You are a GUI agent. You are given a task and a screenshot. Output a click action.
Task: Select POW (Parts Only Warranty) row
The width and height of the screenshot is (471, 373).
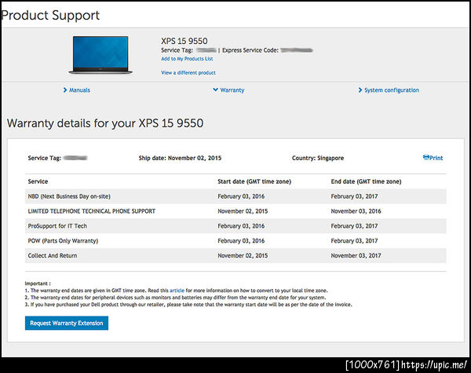(235, 241)
